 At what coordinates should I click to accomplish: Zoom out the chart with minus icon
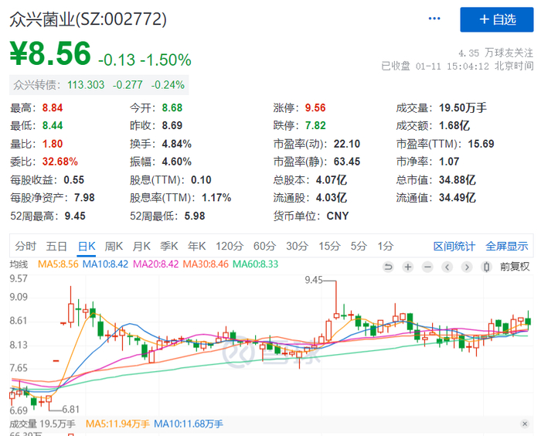tap(426, 267)
